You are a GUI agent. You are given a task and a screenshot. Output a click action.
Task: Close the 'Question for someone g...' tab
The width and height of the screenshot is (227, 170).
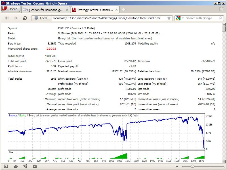coord(67,10)
